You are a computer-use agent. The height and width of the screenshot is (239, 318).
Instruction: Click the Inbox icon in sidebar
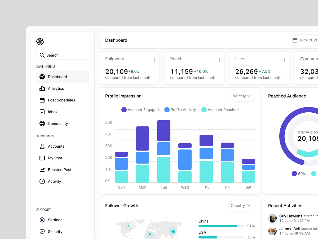[x=42, y=112]
